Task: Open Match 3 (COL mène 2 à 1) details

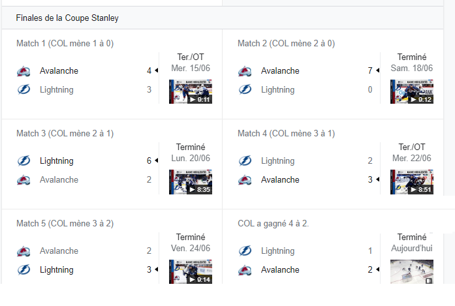Action: point(65,133)
